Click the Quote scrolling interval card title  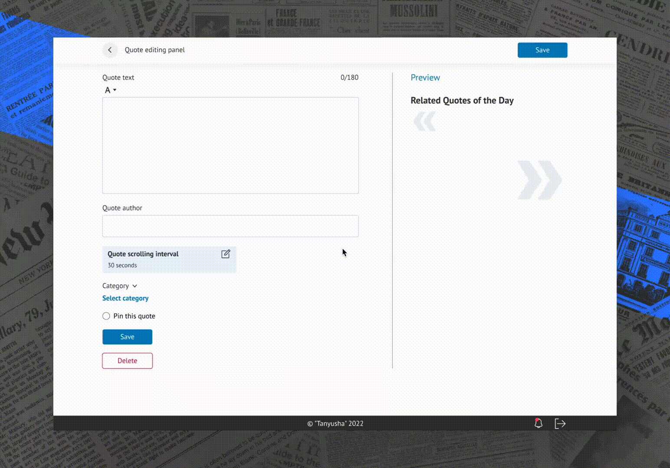pyautogui.click(x=143, y=254)
